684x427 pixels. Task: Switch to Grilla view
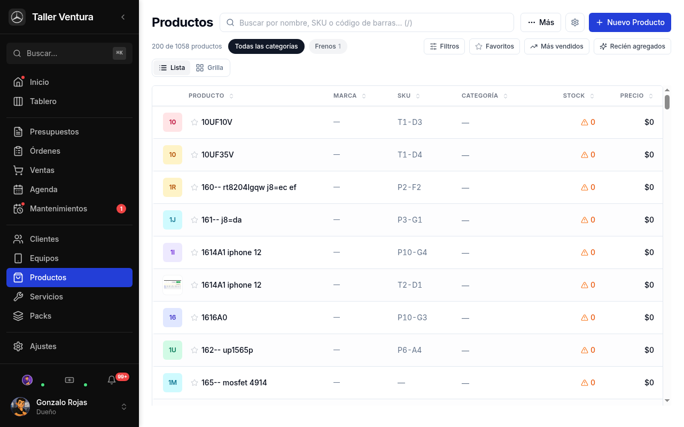click(x=209, y=68)
